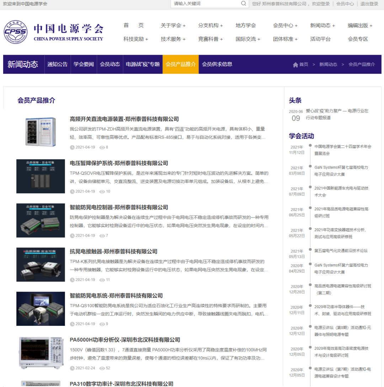
Task: Click the clock icon under 智能防晃电系统
Action: (x=72, y=324)
